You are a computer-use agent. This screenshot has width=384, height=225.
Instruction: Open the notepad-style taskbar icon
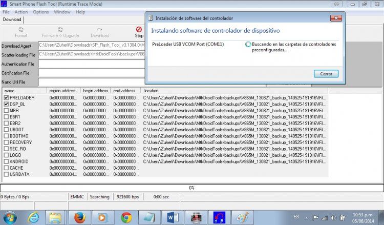tap(150, 218)
